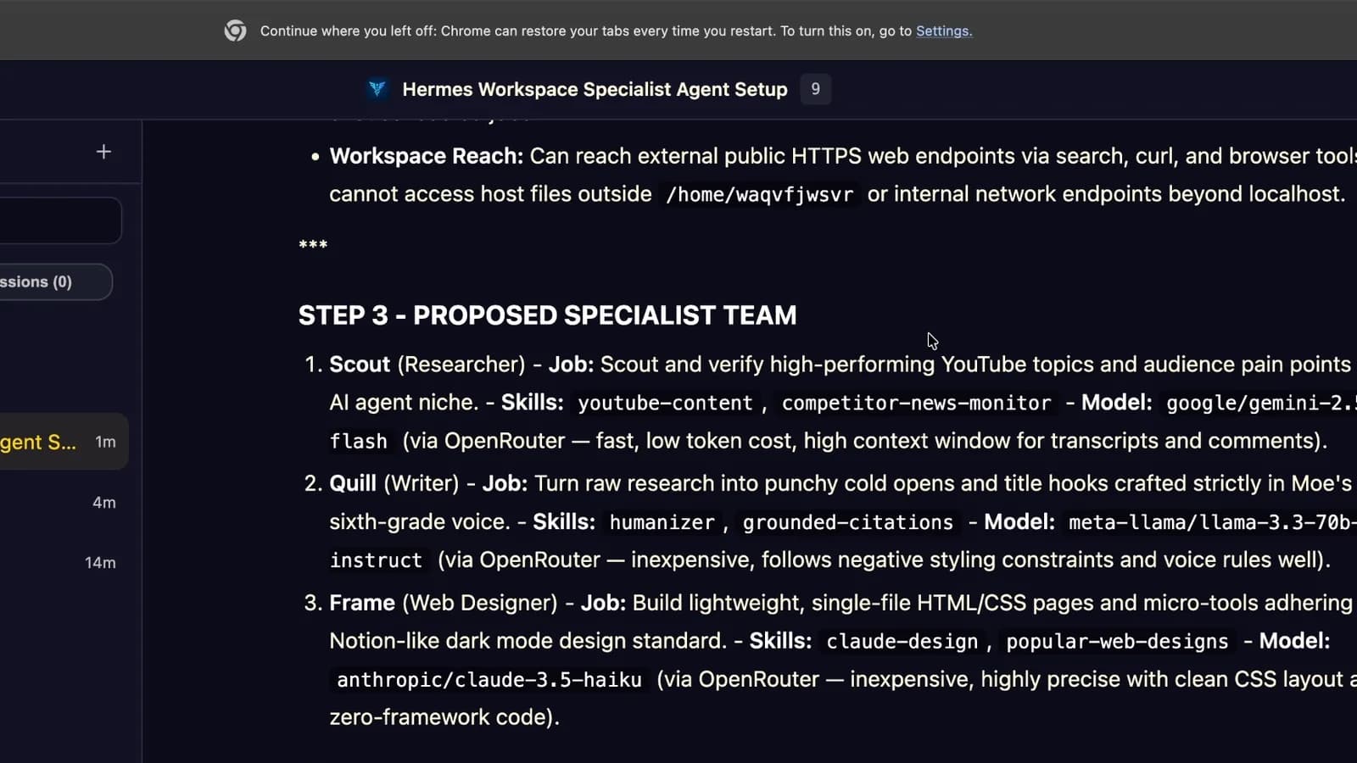Image resolution: width=1357 pixels, height=763 pixels.
Task: Focus the sidebar search input field
Action: click(x=59, y=220)
